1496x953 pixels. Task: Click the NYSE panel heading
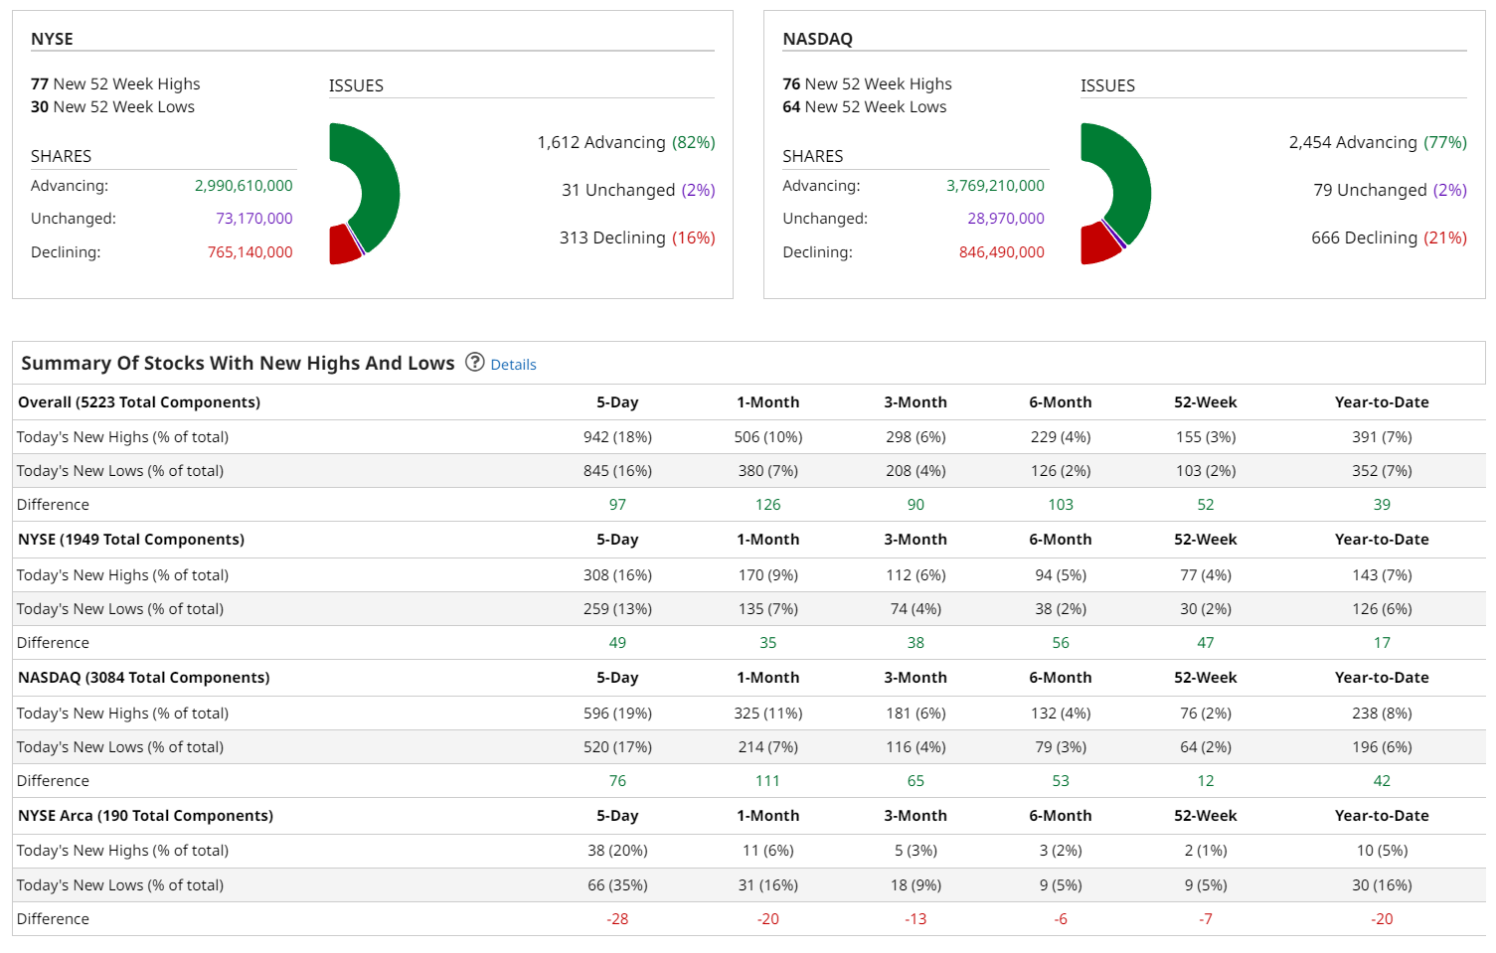[x=52, y=39]
